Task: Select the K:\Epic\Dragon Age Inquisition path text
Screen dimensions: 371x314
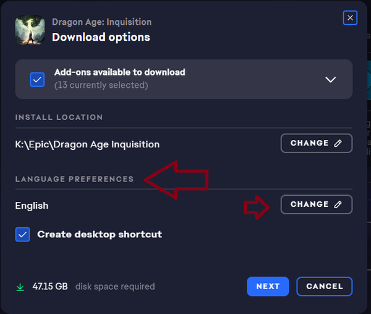Action: click(x=87, y=144)
